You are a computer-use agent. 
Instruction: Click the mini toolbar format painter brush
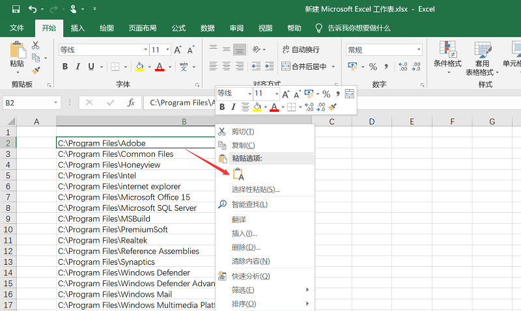click(x=332, y=107)
